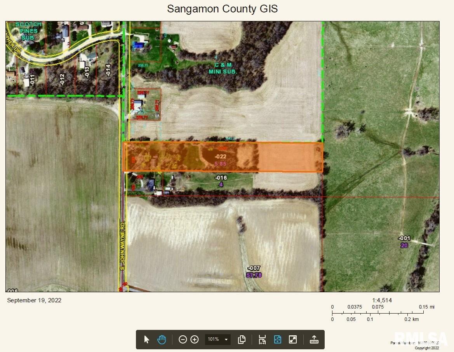The width and height of the screenshot is (454, 352).
Task: Zoom out with the minus button
Action: pos(183,339)
